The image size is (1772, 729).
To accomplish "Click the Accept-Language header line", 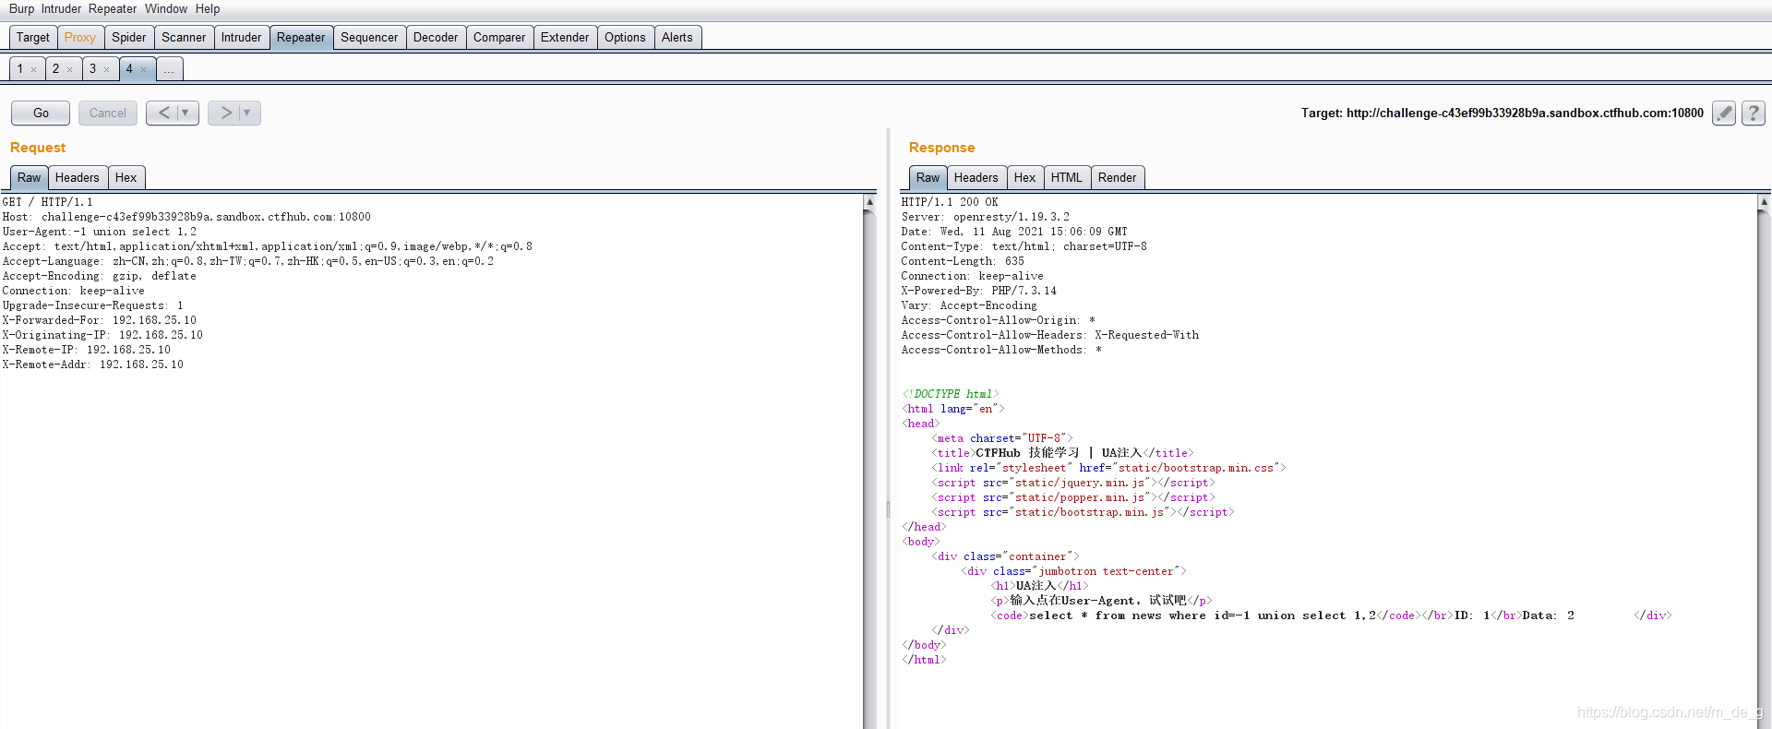I will coord(248,261).
